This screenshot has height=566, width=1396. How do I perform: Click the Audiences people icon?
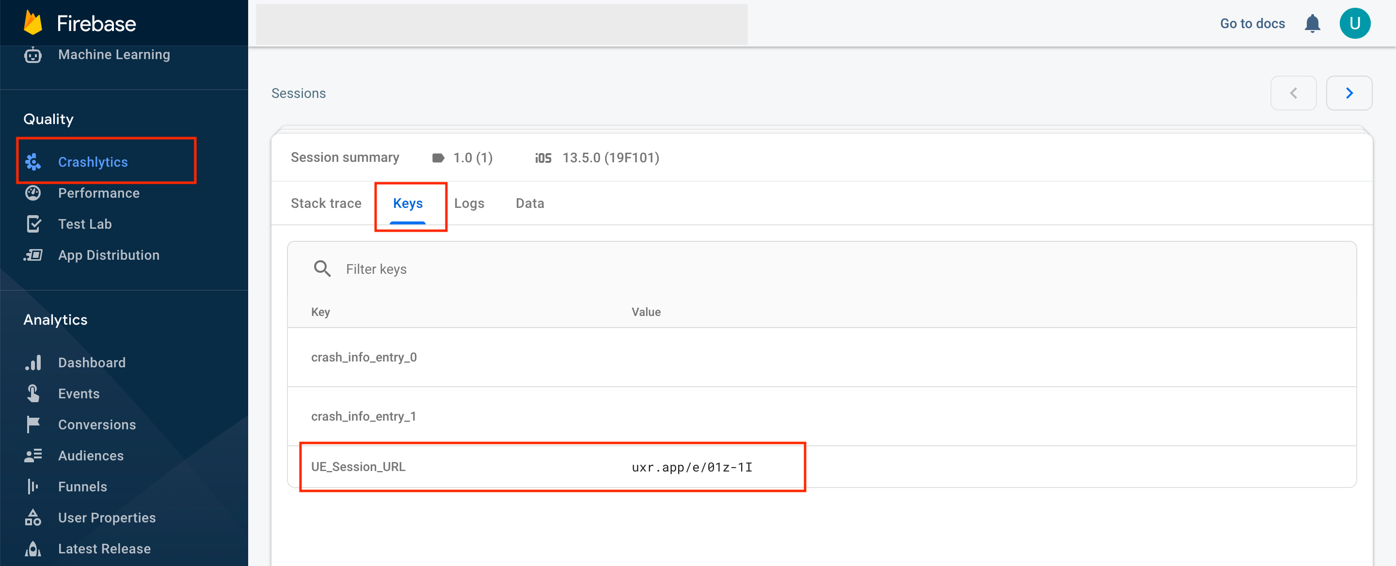click(x=33, y=456)
